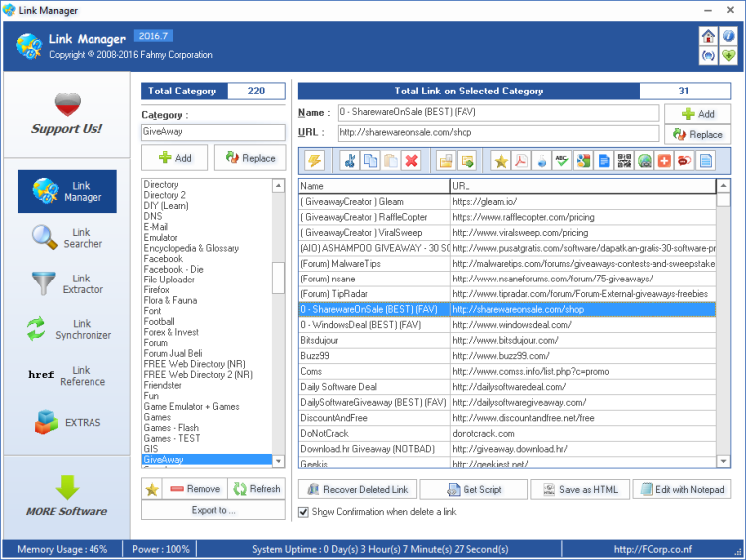Click the Export to ... button

coord(213,511)
